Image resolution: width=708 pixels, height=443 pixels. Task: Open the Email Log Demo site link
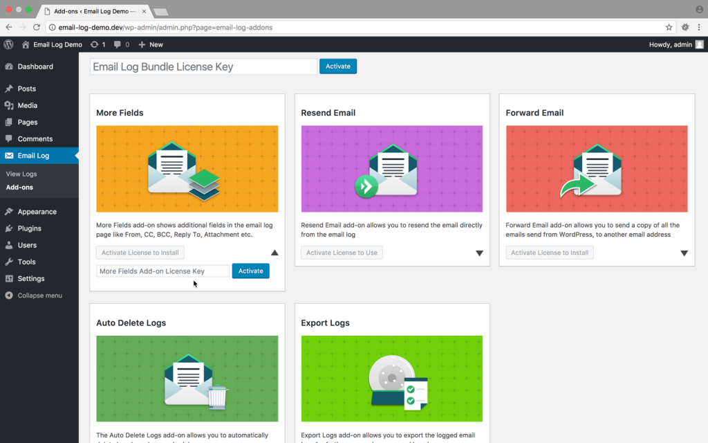[57, 44]
